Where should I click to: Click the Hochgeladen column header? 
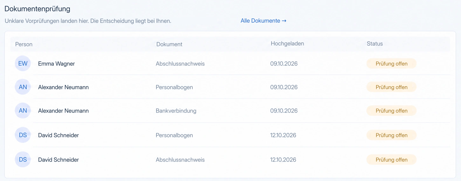287,44
